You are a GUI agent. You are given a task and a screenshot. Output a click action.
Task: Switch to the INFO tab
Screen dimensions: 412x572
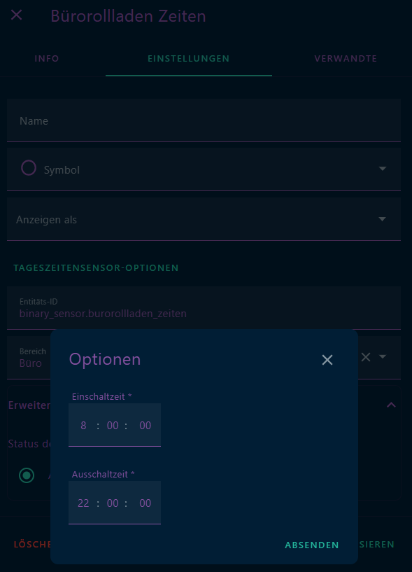[46, 59]
